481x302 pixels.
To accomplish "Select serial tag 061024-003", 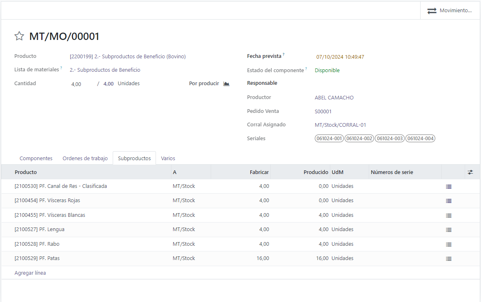I will 390,139.
